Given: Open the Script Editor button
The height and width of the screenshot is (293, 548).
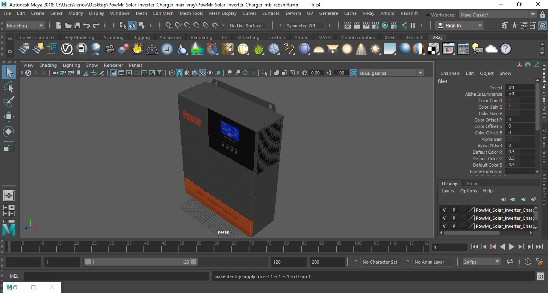Looking at the screenshot, I should pos(541,276).
